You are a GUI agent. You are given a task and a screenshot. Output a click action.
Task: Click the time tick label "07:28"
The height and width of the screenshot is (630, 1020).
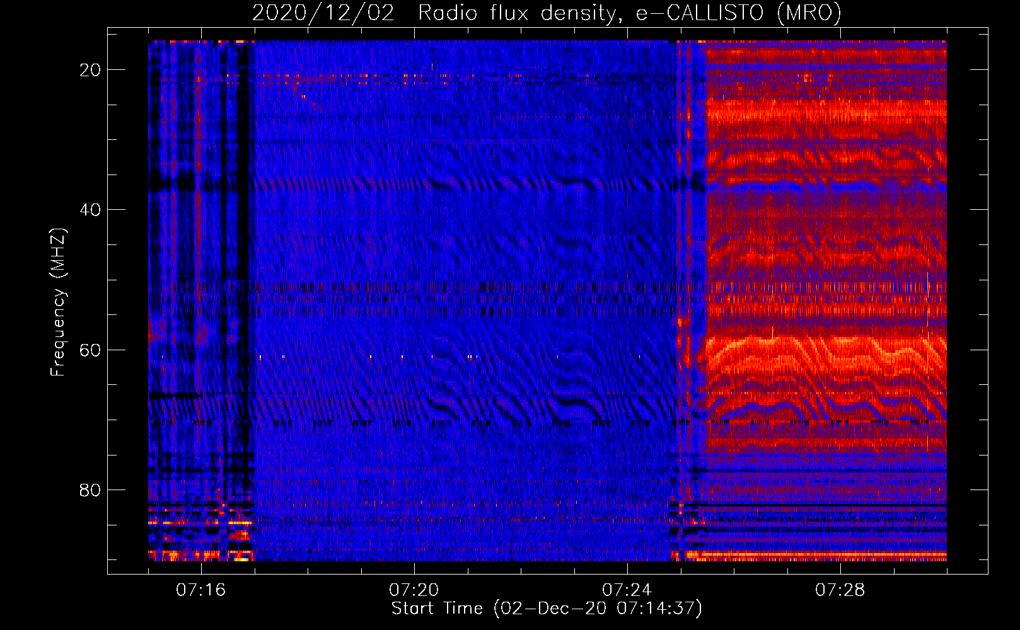840,590
